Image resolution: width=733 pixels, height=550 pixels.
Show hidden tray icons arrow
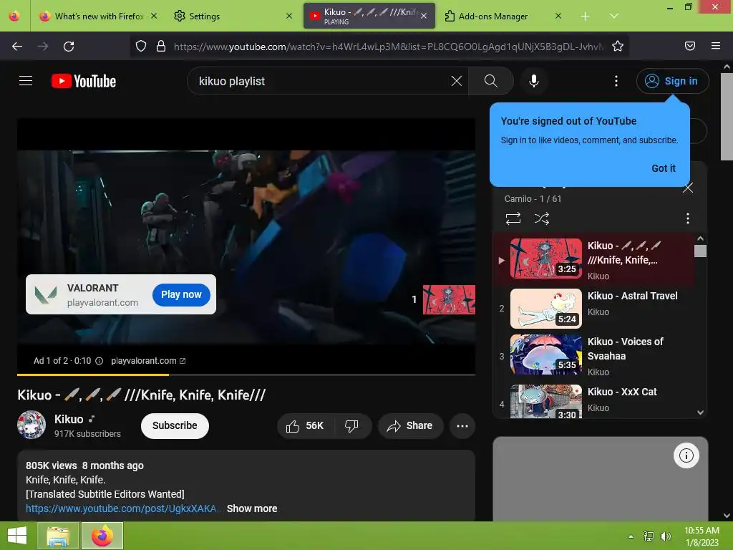[x=631, y=536]
